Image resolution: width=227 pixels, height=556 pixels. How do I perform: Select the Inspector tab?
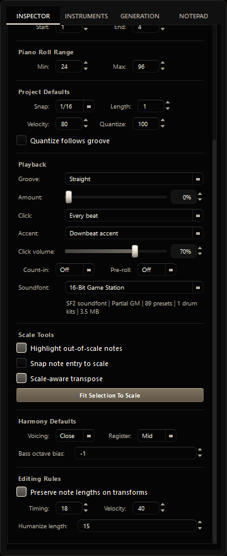[33, 16]
